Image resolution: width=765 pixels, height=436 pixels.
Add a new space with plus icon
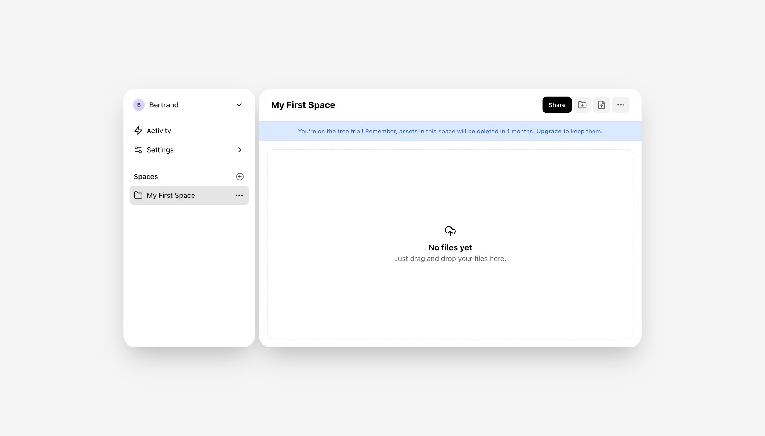tap(240, 176)
